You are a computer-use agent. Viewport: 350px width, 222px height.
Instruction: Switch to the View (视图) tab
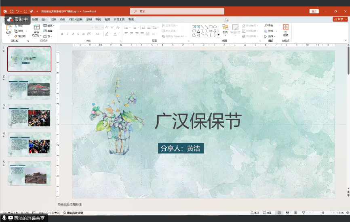pyautogui.click(x=107, y=19)
